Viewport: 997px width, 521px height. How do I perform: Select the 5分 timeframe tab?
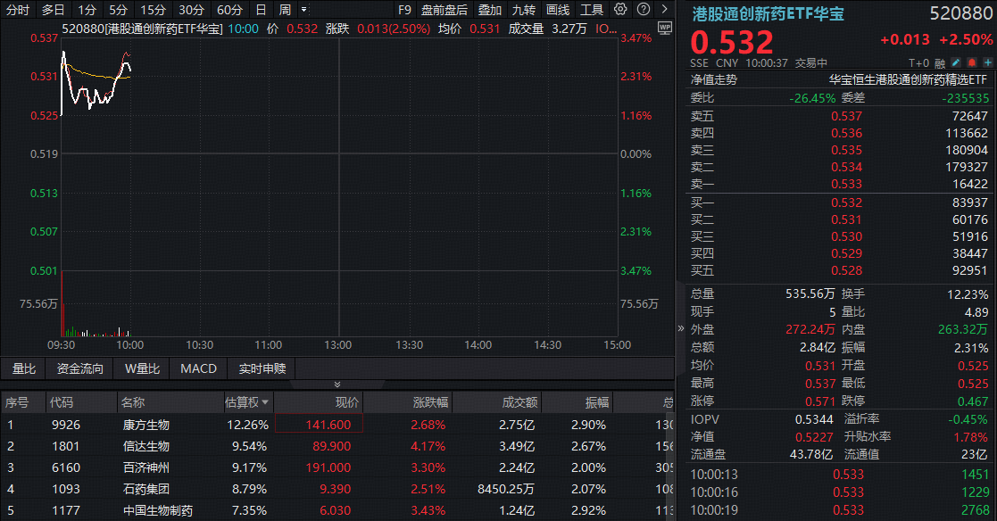click(118, 10)
